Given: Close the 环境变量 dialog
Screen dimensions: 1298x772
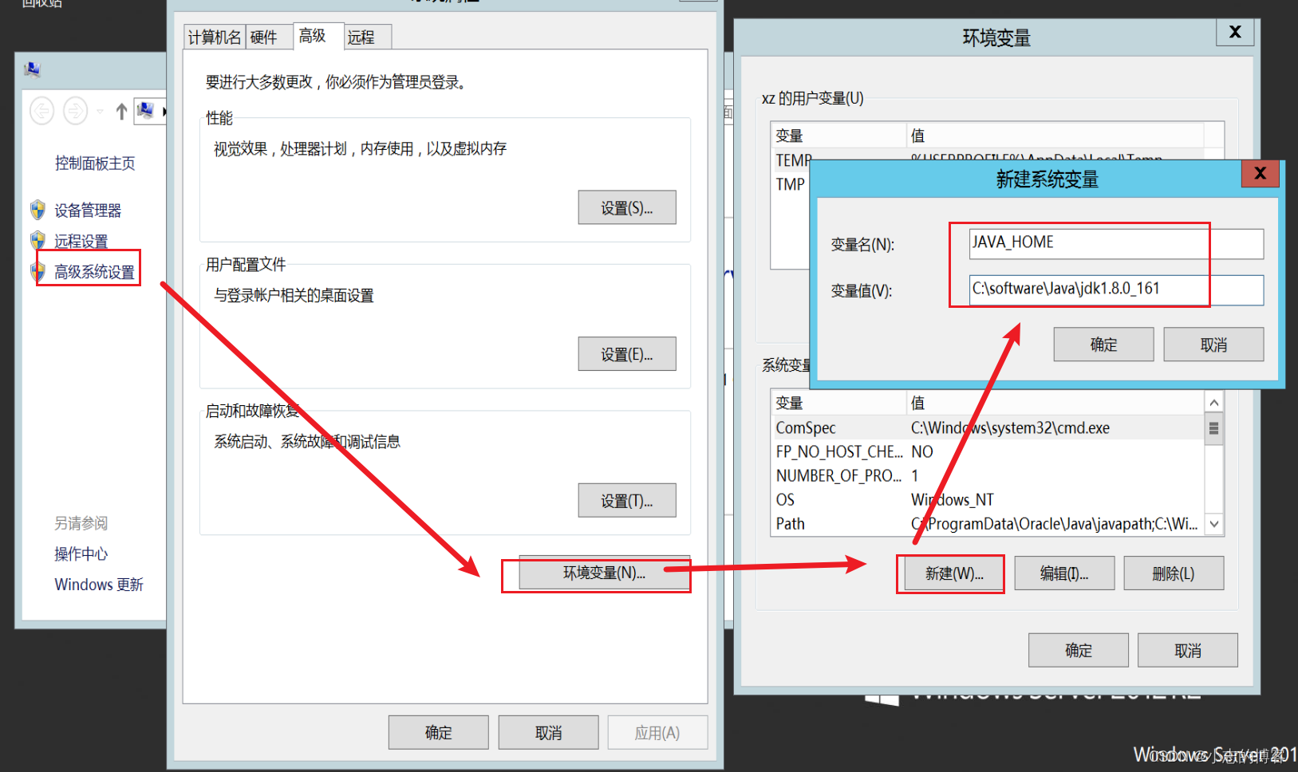Looking at the screenshot, I should (1235, 32).
